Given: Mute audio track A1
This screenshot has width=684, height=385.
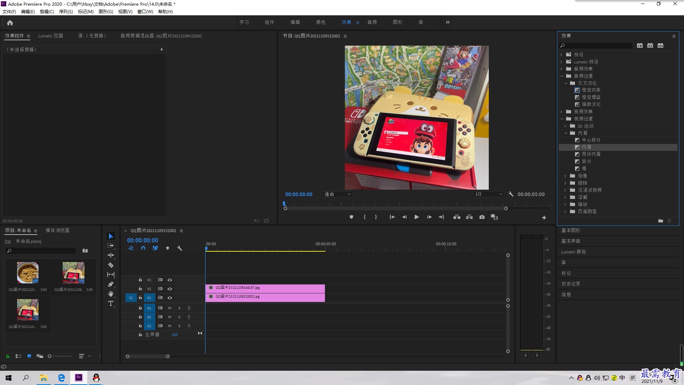Looking at the screenshot, I should click(170, 308).
